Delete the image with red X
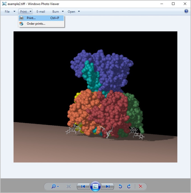 point(141,186)
